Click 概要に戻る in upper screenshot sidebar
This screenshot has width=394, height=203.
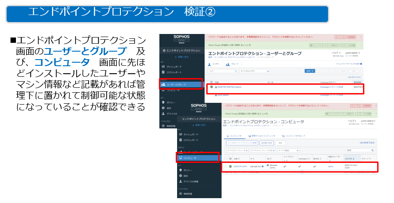(x=182, y=57)
